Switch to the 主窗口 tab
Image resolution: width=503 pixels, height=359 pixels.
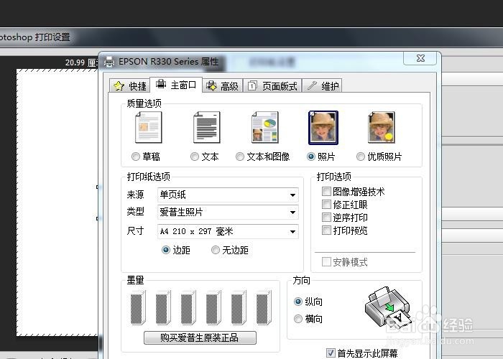[176, 85]
